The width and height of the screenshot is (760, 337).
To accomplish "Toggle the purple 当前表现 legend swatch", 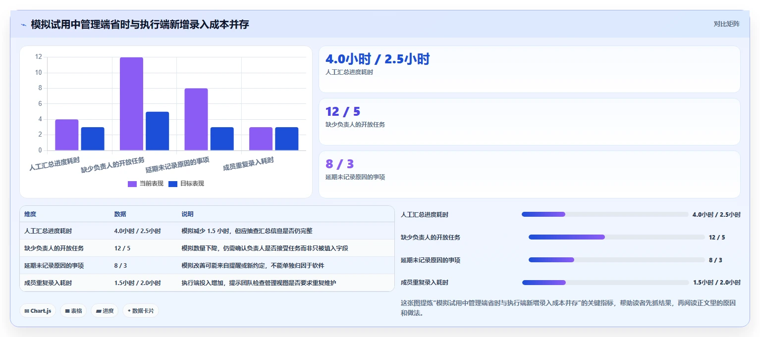I will (x=132, y=184).
